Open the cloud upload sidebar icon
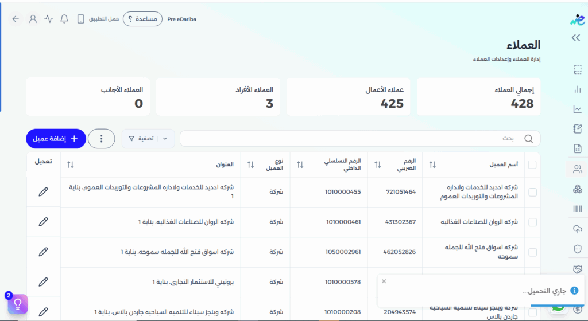The height and width of the screenshot is (321, 588). click(x=577, y=229)
